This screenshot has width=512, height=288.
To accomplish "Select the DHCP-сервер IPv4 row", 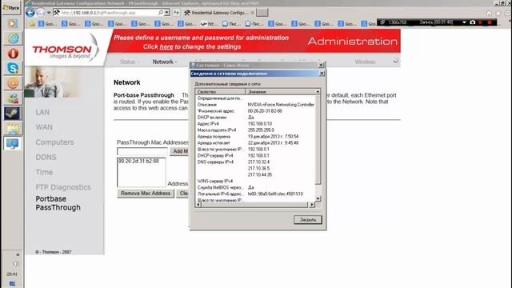I will (254, 156).
